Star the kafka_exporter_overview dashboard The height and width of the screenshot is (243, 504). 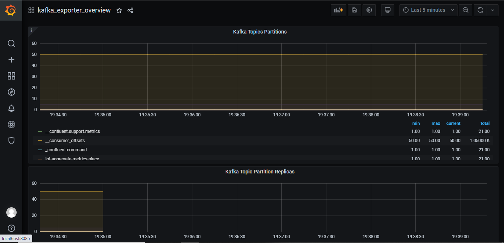click(x=119, y=10)
